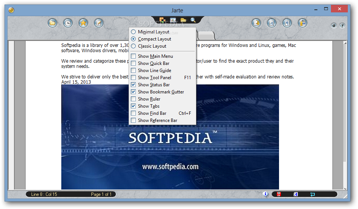The height and width of the screenshot is (209, 358).
Task: Enable Show Find Bar Ctrl+F option
Action: point(162,113)
